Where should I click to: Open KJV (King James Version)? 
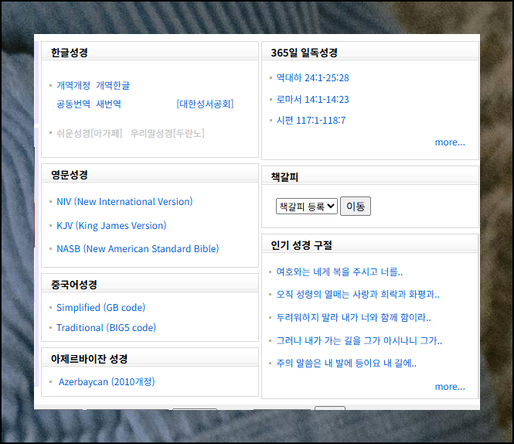click(111, 225)
